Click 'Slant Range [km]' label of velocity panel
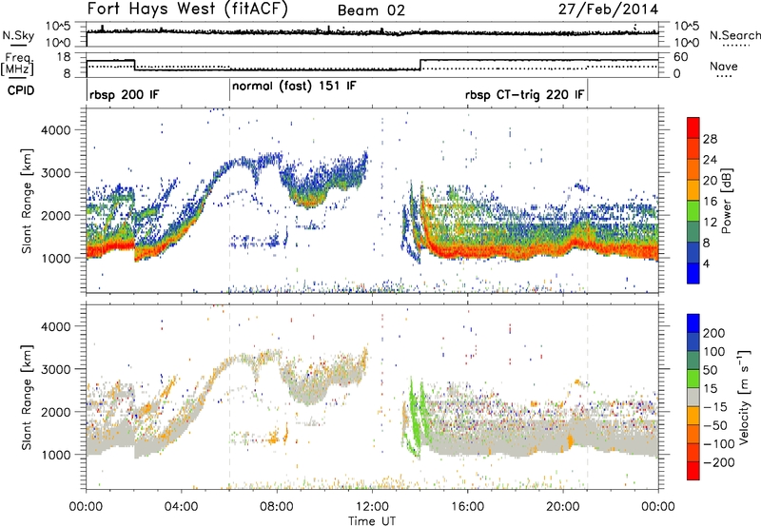 click(27, 397)
